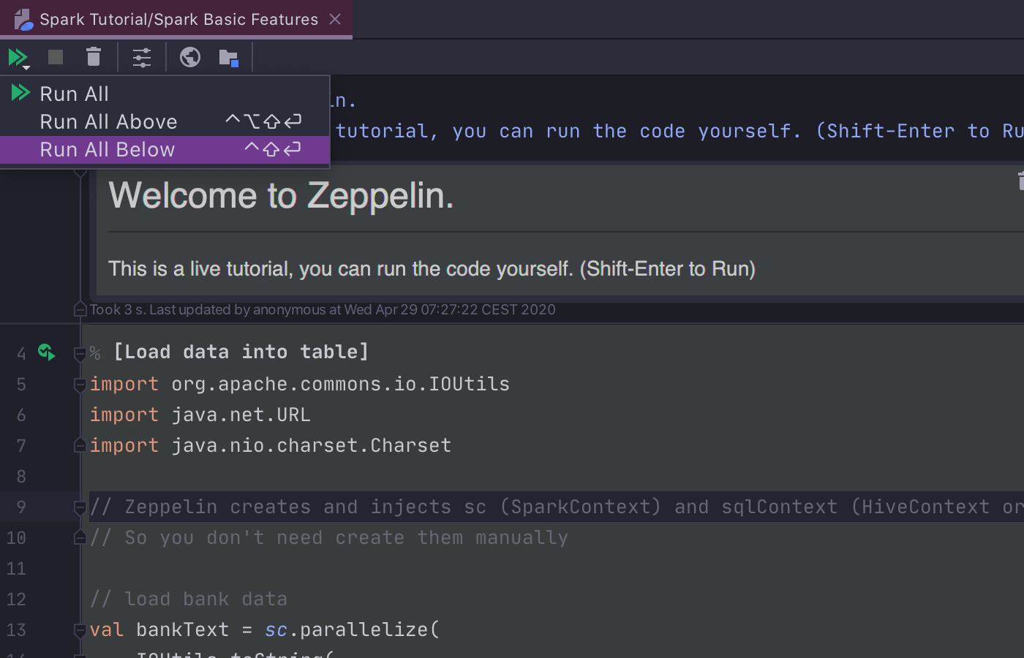The width and height of the screenshot is (1024, 658).
Task: Click the globe Open in Browser icon
Action: (190, 57)
